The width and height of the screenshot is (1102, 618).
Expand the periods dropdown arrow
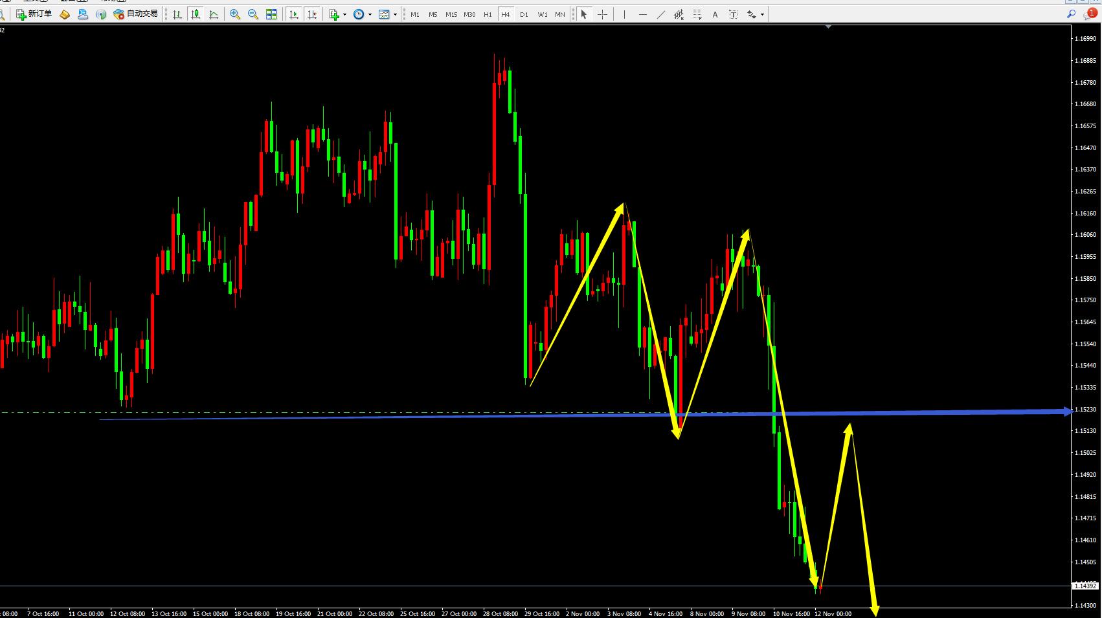pyautogui.click(x=370, y=14)
